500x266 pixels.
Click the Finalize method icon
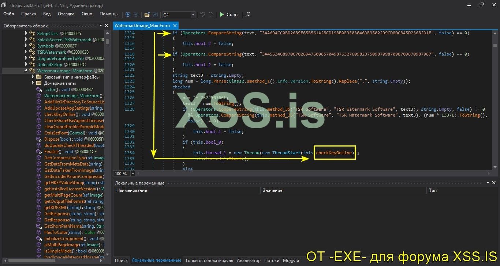pyautogui.click(x=39, y=151)
